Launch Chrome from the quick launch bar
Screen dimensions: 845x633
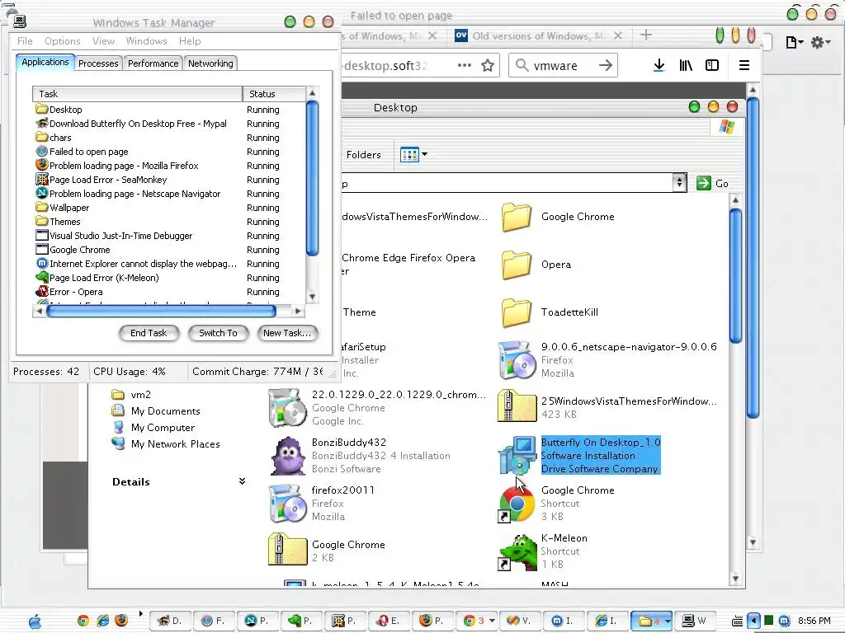(83, 621)
